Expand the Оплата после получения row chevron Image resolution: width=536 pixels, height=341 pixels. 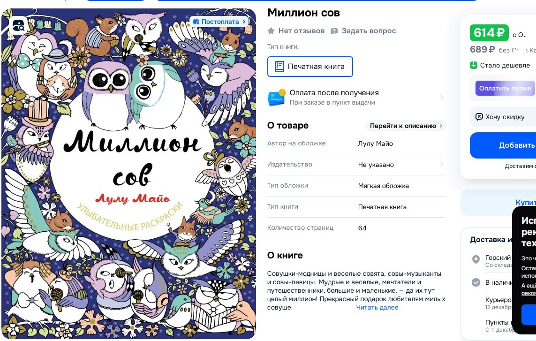point(442,98)
